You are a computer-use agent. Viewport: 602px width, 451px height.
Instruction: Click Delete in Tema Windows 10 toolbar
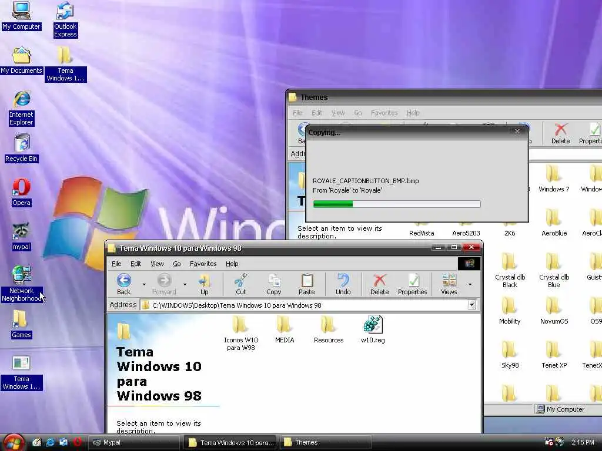click(379, 284)
